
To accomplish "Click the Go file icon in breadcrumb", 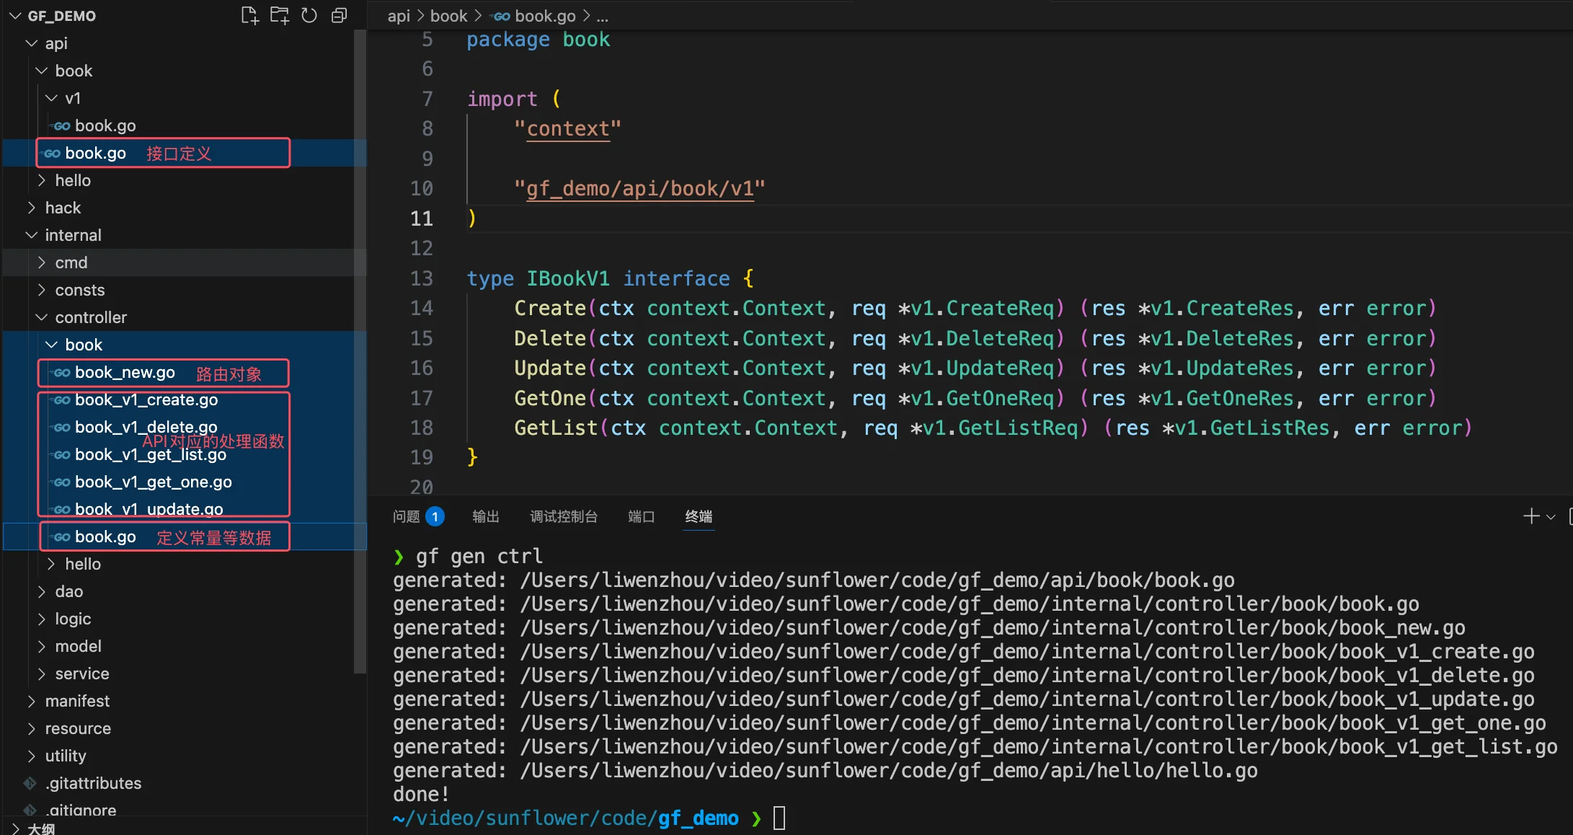I will point(502,16).
